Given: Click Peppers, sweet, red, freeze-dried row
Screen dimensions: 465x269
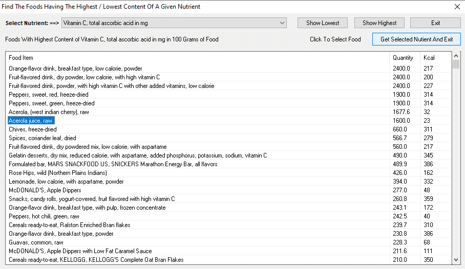Looking at the screenshot, I should (x=48, y=95).
